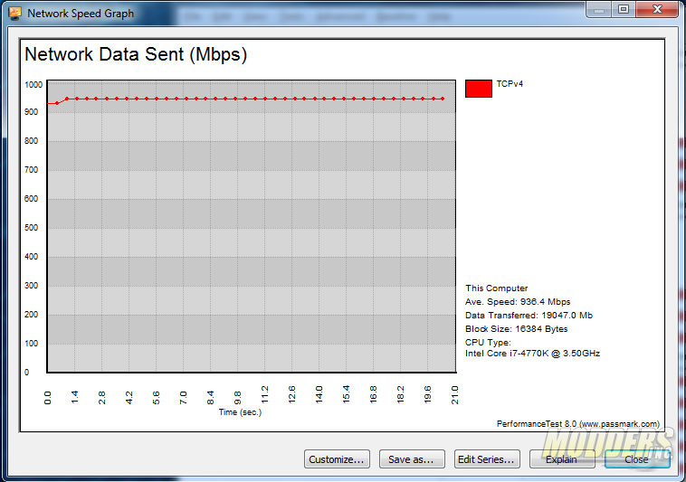Click the Explain button
686x482 pixels.
pyautogui.click(x=562, y=458)
